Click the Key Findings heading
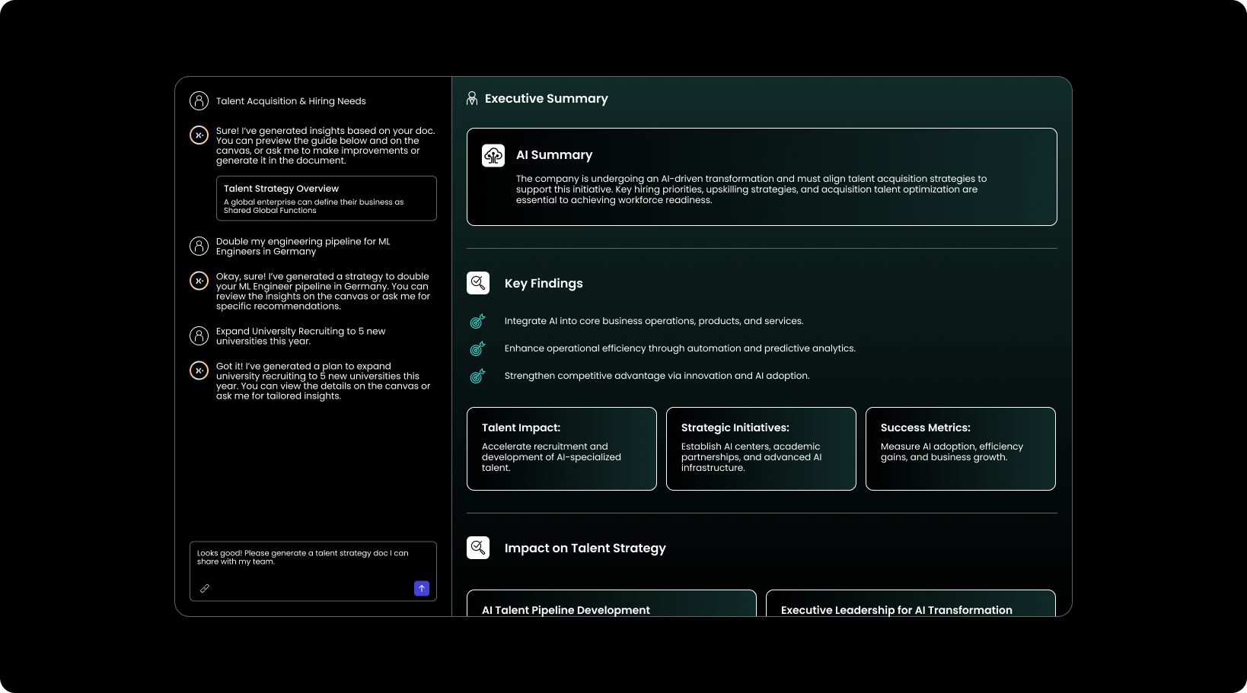This screenshot has height=693, width=1247. click(544, 284)
